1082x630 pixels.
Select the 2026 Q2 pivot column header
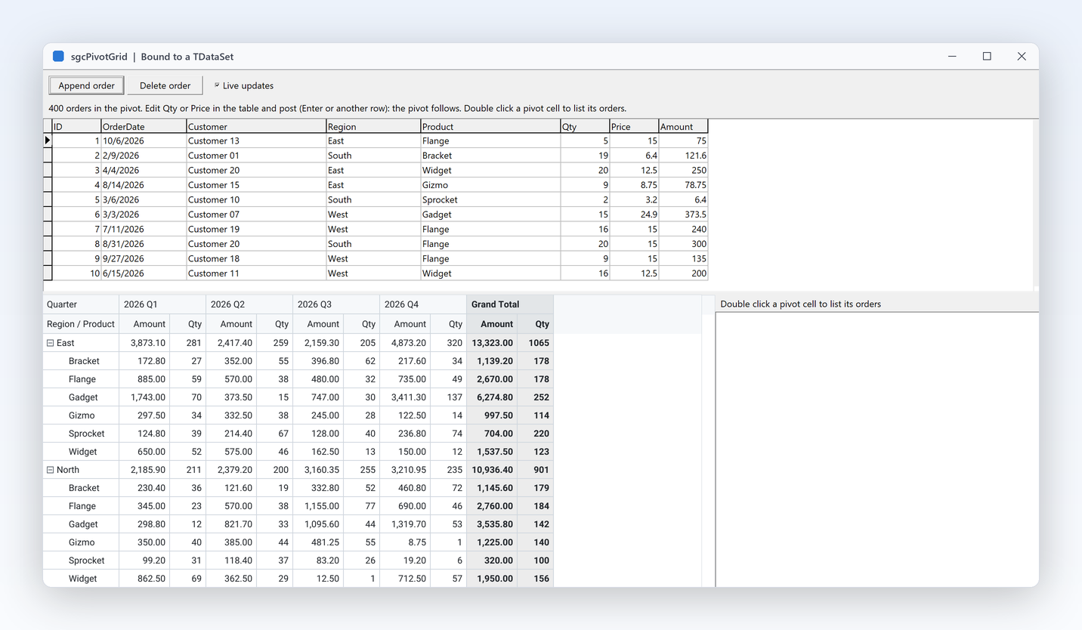249,304
